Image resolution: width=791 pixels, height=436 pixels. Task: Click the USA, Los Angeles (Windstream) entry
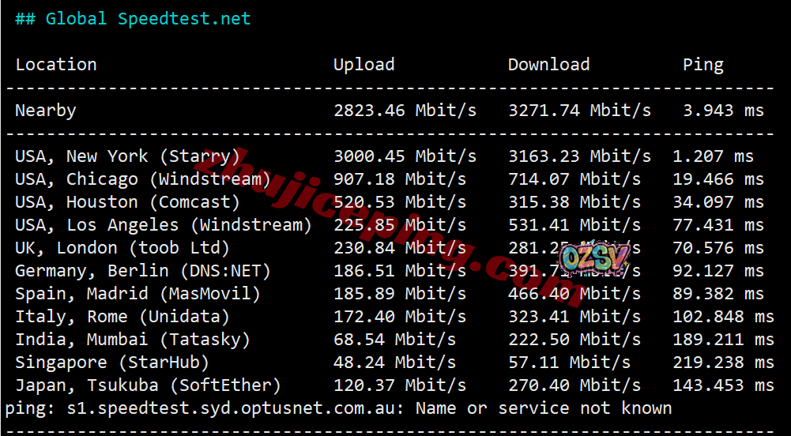pos(164,225)
